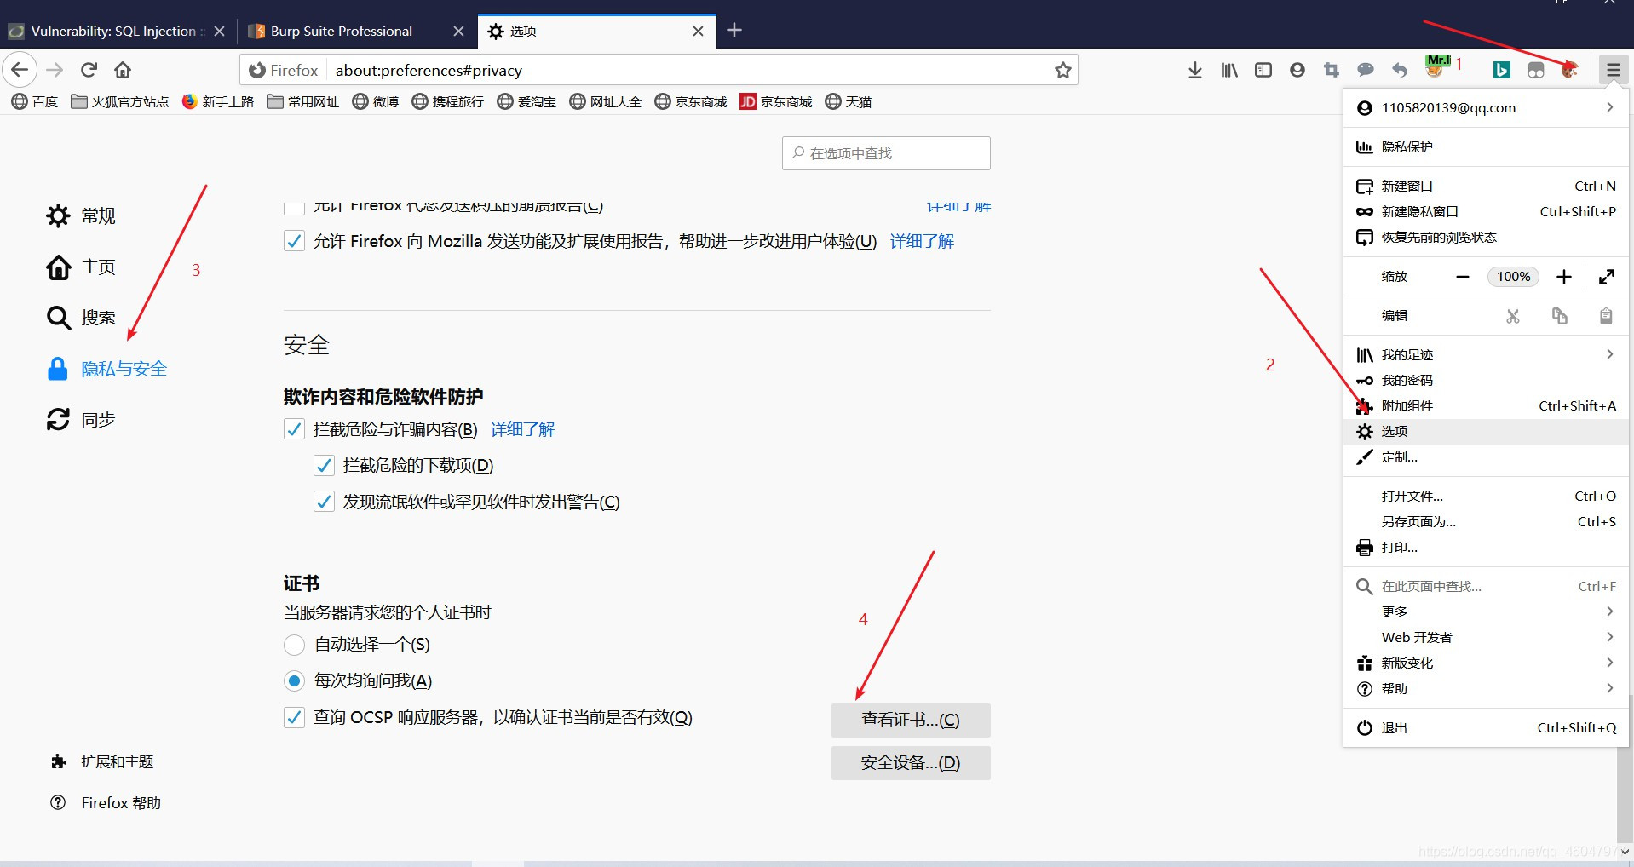Switch to Burp Suite Professional tab
This screenshot has height=867, width=1634.
click(x=341, y=31)
